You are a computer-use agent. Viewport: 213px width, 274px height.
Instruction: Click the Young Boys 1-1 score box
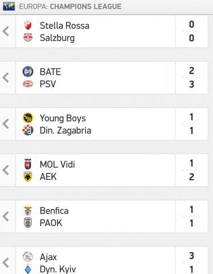pyautogui.click(x=191, y=124)
